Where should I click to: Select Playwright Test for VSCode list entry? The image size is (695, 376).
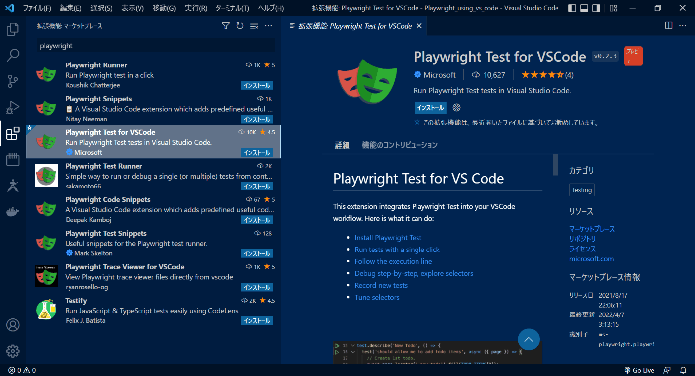pos(153,142)
